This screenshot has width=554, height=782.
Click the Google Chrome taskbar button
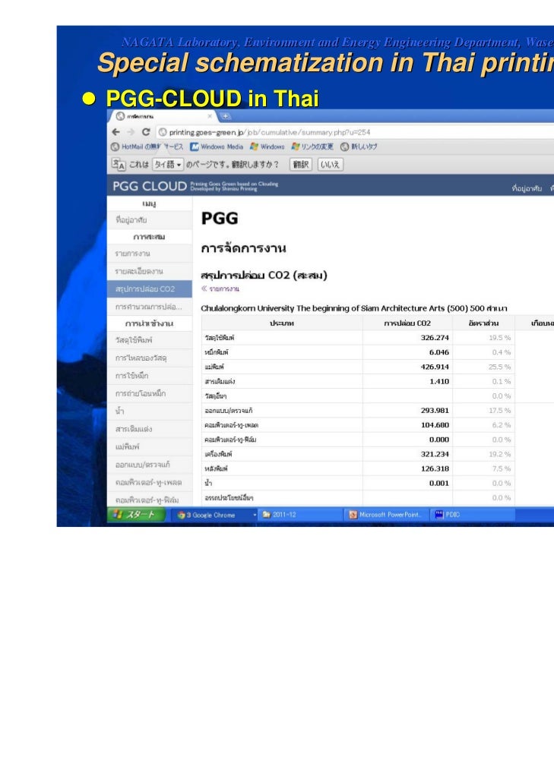click(x=214, y=515)
